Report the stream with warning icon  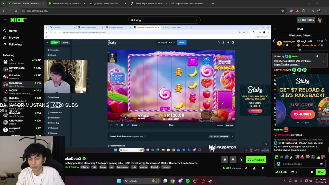(254, 168)
